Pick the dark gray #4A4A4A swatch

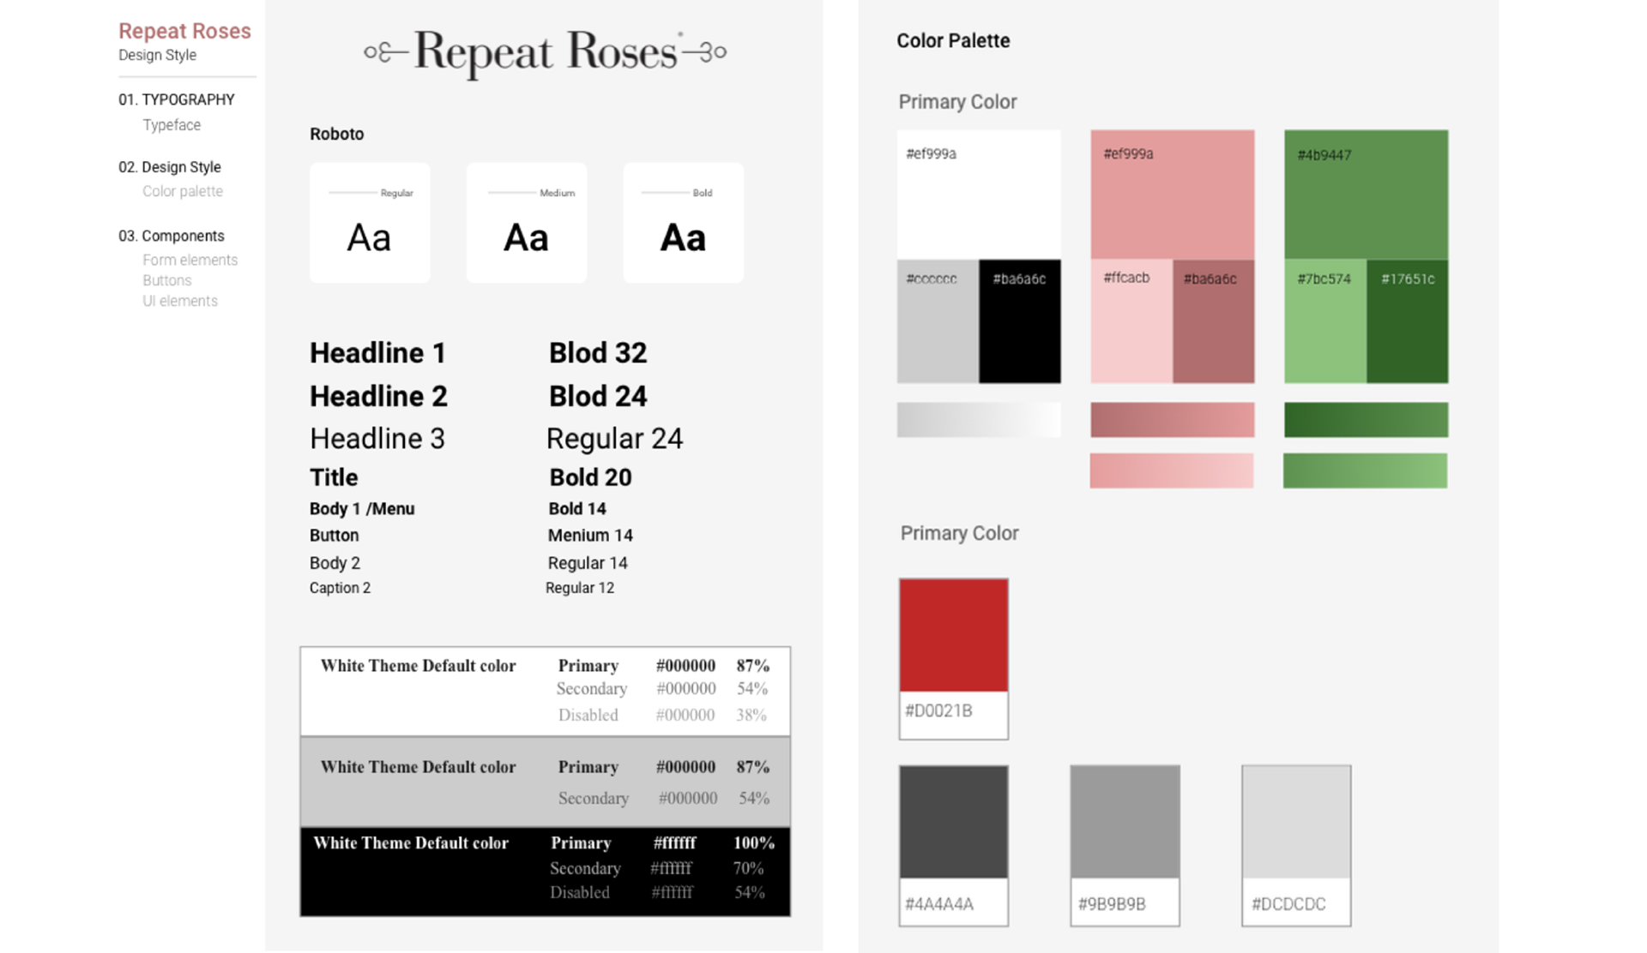click(x=954, y=846)
